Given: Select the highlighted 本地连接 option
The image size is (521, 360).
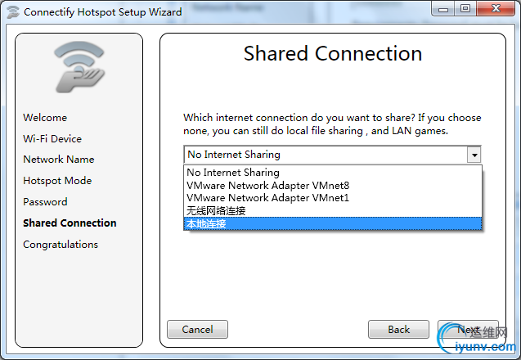Looking at the screenshot, I should click(333, 223).
